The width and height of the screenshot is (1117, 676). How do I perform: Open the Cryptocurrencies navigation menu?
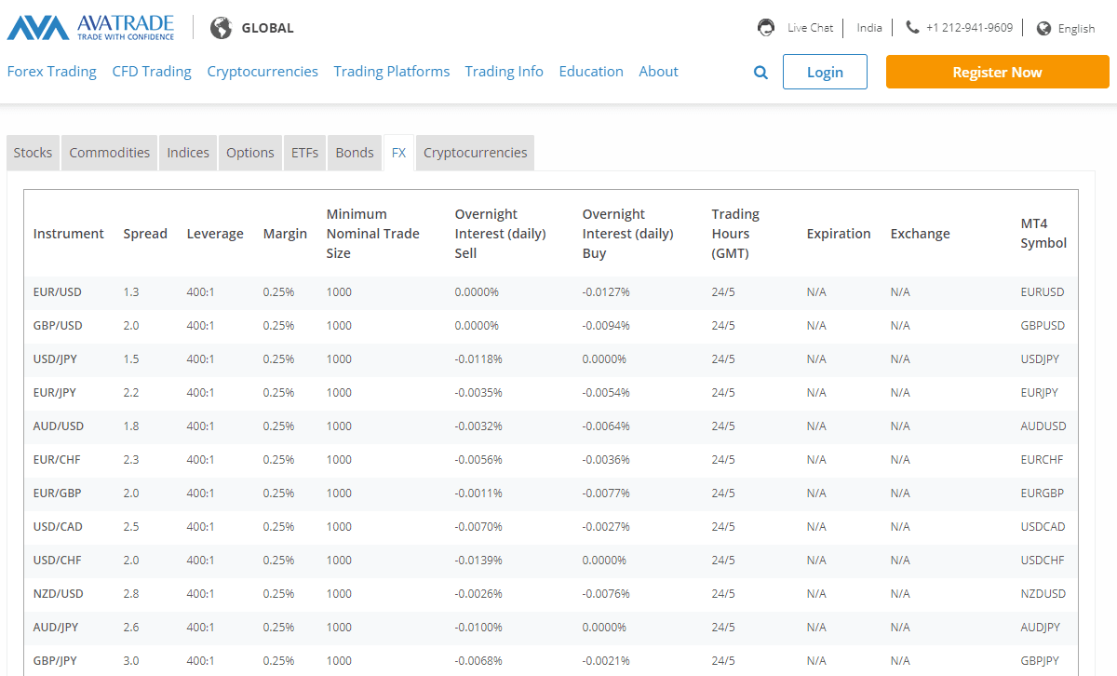[262, 72]
